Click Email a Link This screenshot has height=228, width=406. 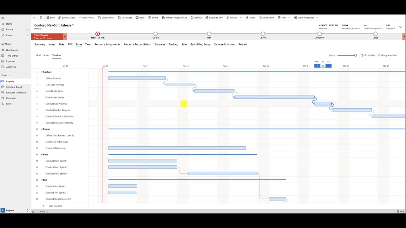tap(266, 18)
